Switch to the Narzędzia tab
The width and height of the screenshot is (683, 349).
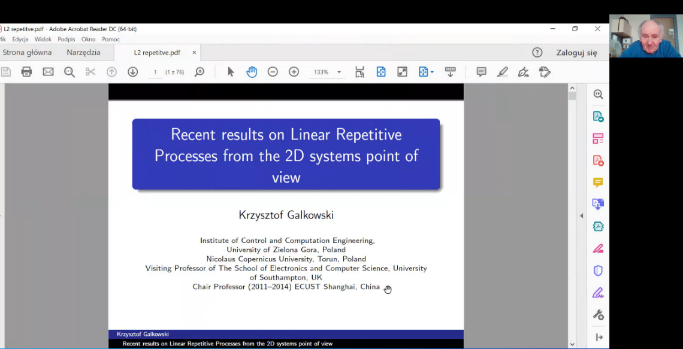coord(83,53)
